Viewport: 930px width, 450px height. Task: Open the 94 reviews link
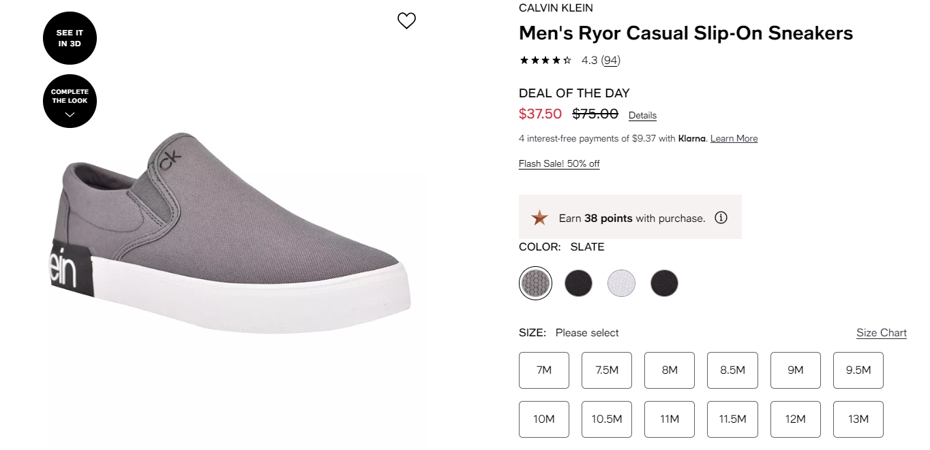point(610,60)
